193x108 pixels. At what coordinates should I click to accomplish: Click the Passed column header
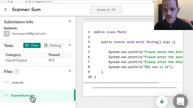pos(54,55)
